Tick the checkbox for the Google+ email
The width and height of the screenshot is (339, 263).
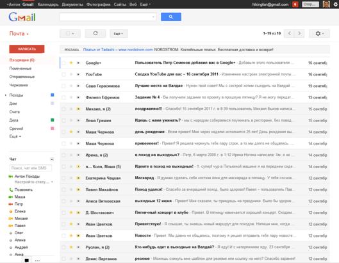[x=63, y=63]
